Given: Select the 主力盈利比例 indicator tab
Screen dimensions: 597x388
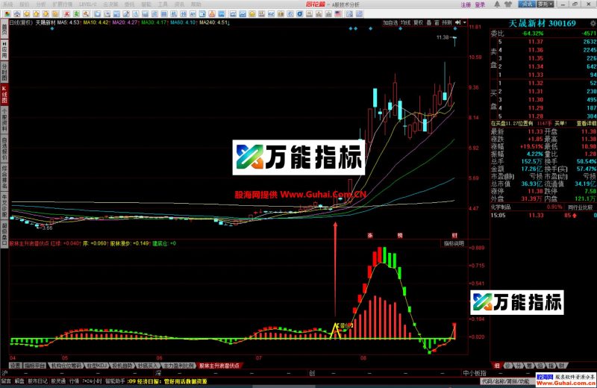Looking at the screenshot, I should tap(178, 366).
